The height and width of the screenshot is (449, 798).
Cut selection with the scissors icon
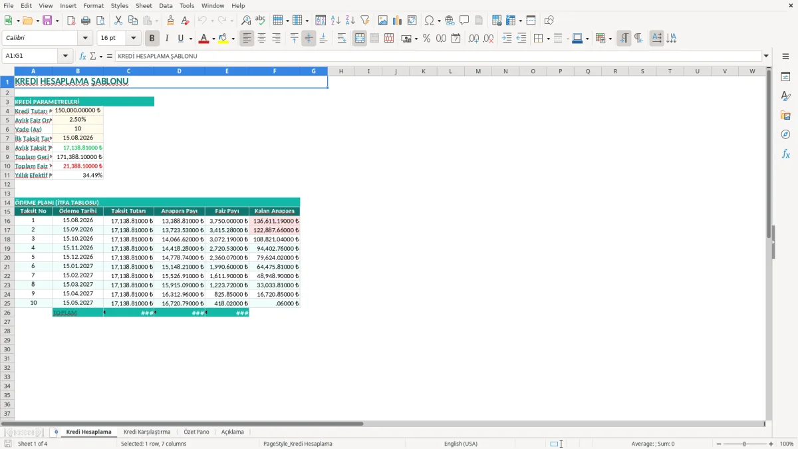[118, 21]
